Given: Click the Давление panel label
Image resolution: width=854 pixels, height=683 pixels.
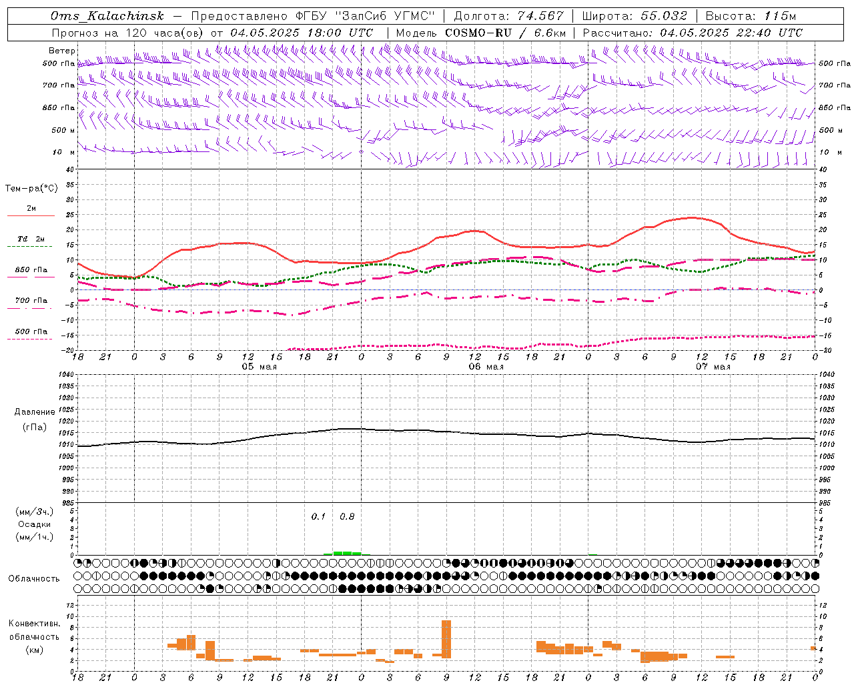Looking at the screenshot, I should point(35,412).
